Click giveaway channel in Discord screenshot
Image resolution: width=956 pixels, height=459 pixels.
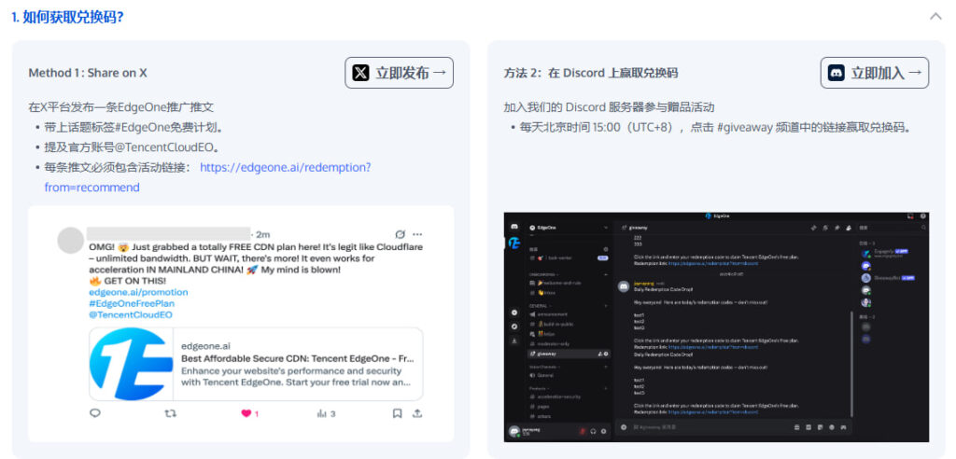pos(569,354)
